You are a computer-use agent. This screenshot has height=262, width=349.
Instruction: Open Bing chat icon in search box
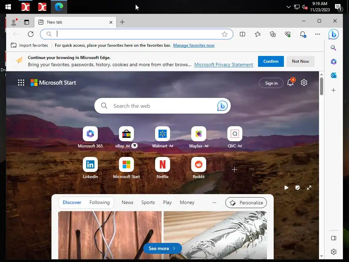222,106
